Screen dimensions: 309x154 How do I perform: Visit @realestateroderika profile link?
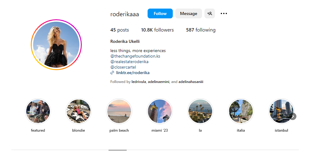(129, 62)
